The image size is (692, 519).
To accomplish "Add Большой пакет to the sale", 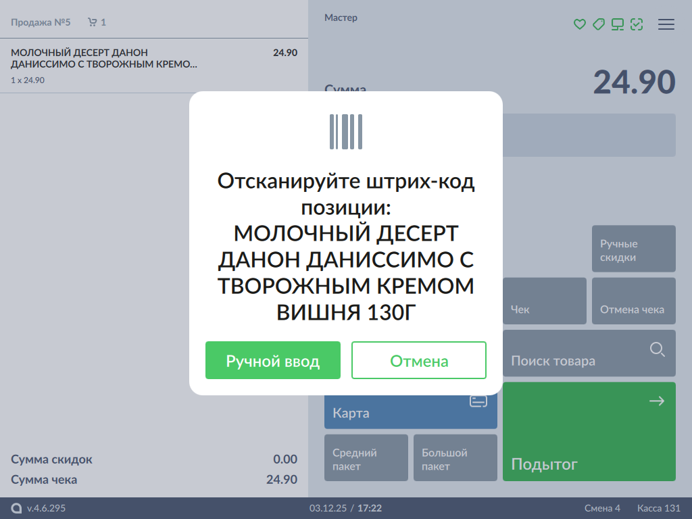I will click(x=455, y=458).
